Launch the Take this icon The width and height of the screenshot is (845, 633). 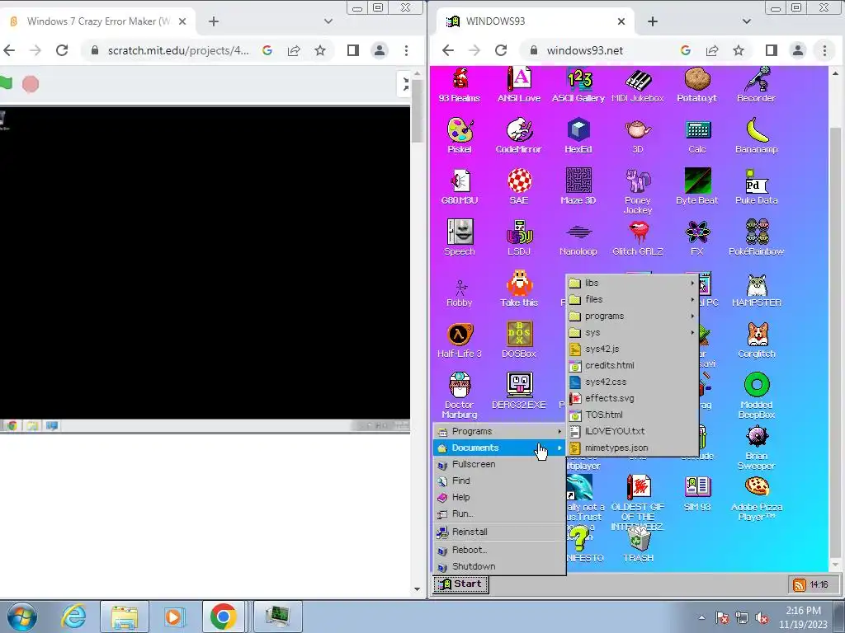(519, 288)
